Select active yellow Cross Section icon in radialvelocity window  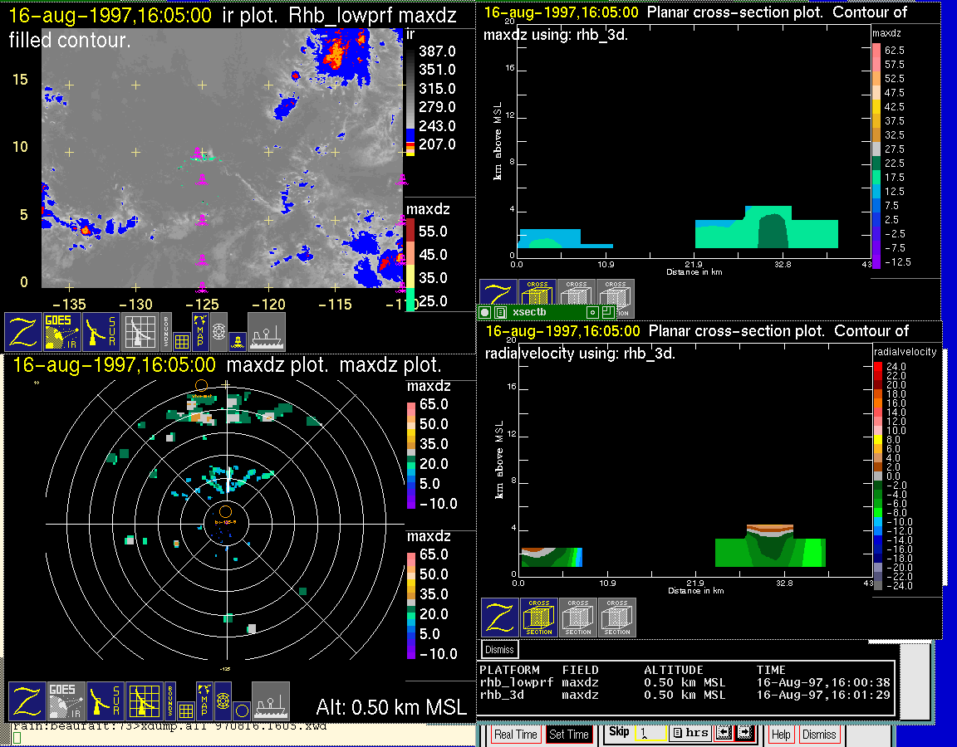tap(539, 618)
